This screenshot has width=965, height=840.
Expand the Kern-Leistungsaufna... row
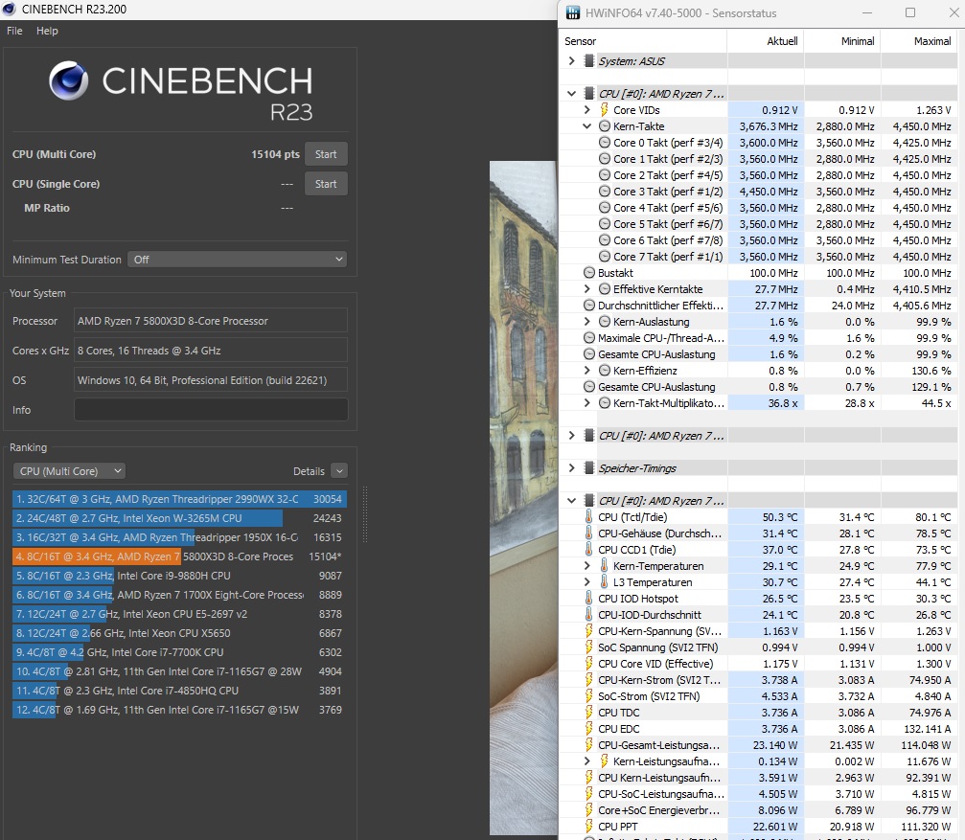click(x=587, y=761)
